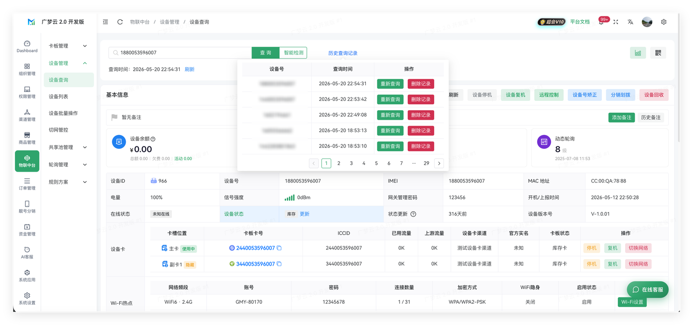Screen dimensions: 693x325
Task: Open 平台文档 link in header
Action: tap(580, 22)
